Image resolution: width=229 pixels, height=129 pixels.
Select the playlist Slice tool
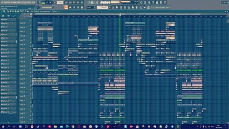coord(21,11)
